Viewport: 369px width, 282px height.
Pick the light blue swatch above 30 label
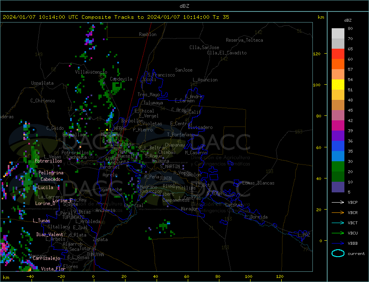(338, 156)
